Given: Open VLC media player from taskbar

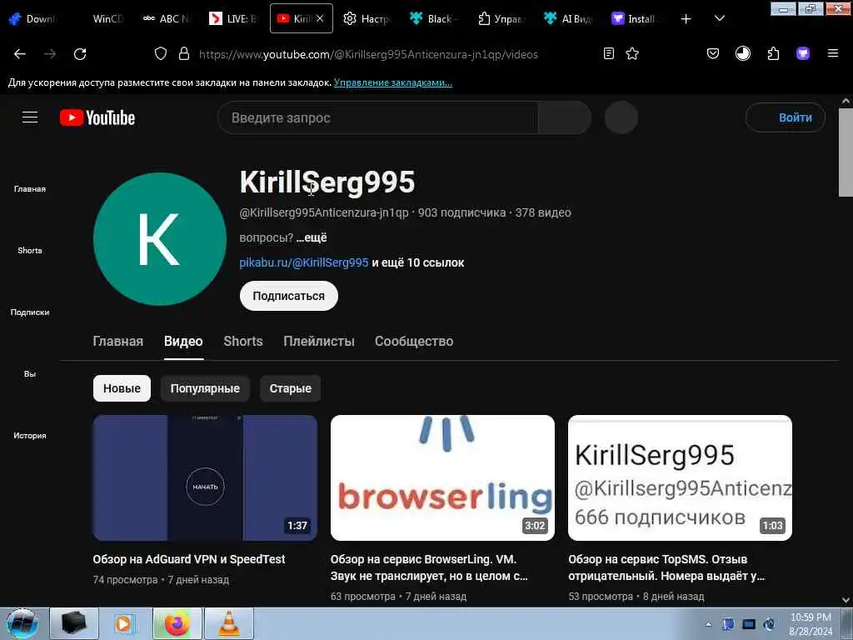Looking at the screenshot, I should pos(229,623).
